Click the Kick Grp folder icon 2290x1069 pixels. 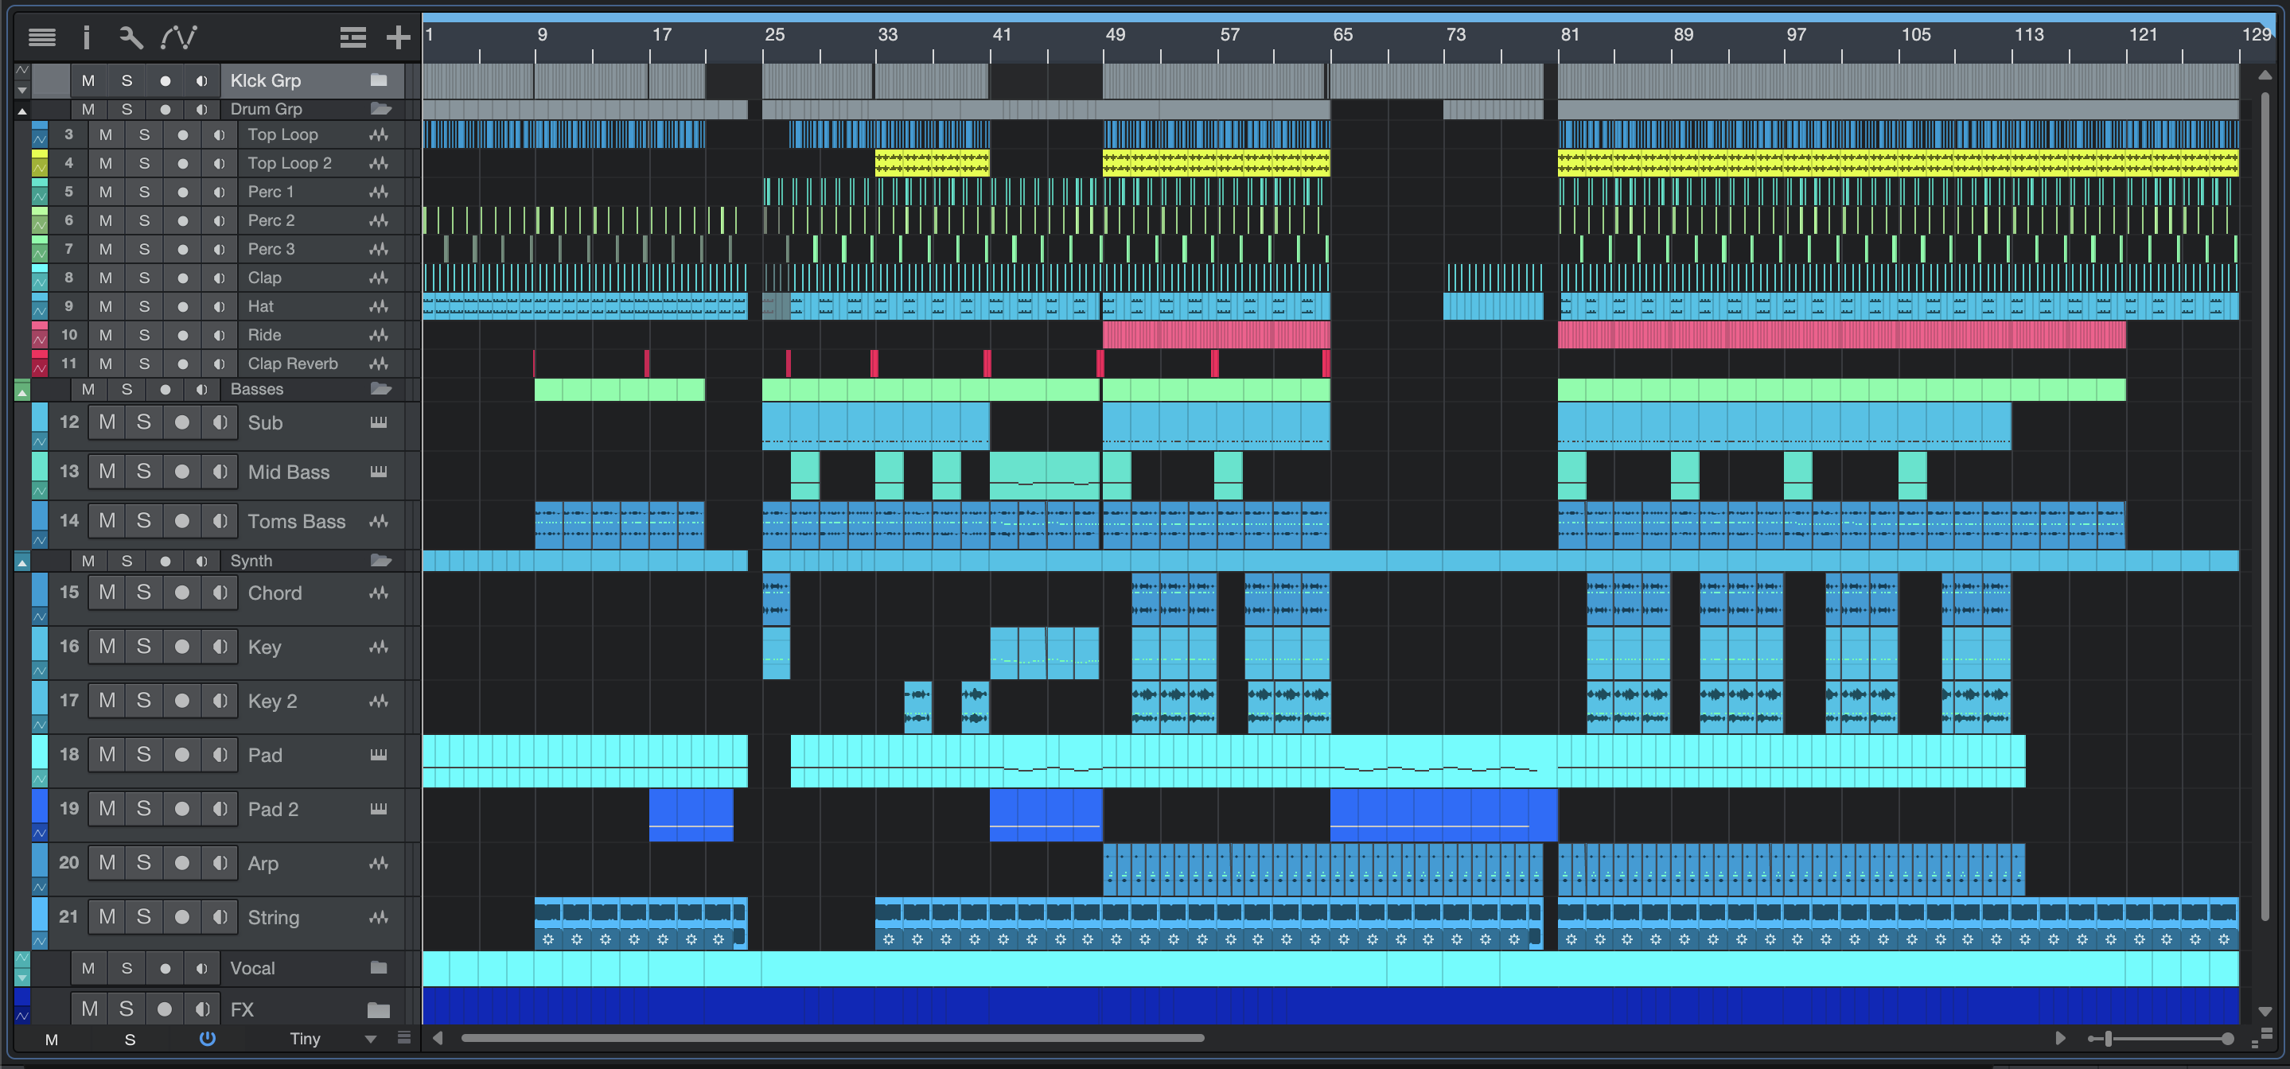[x=379, y=80]
